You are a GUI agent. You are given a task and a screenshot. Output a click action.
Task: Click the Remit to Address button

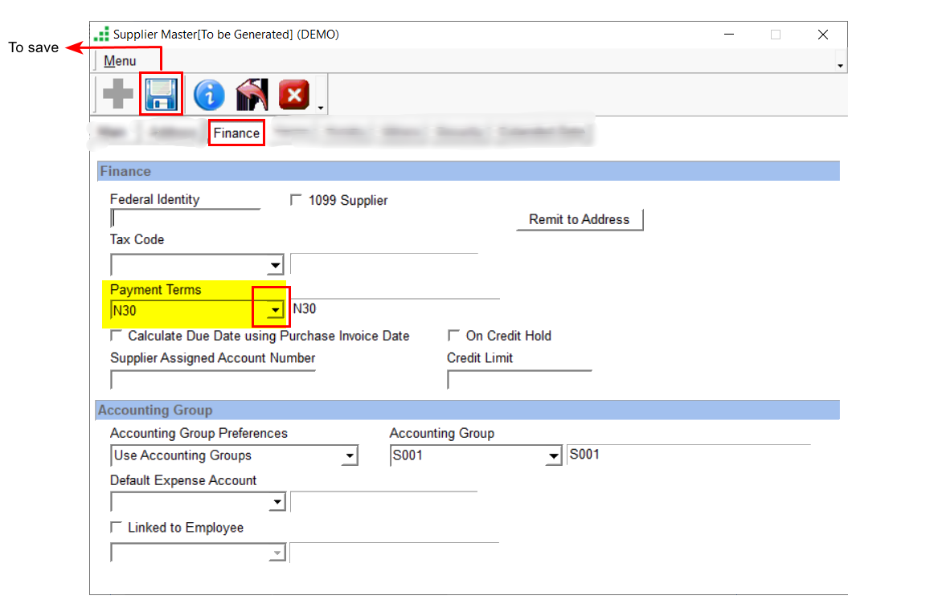click(x=579, y=219)
